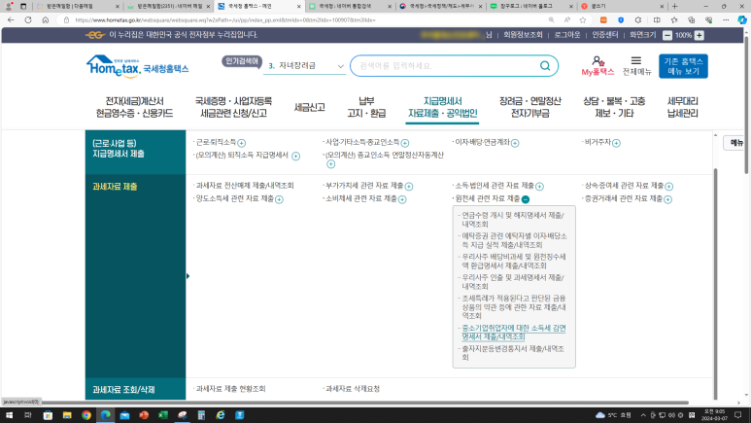Add page to favorites star in address bar
This screenshot has height=423, width=751.
582,20
